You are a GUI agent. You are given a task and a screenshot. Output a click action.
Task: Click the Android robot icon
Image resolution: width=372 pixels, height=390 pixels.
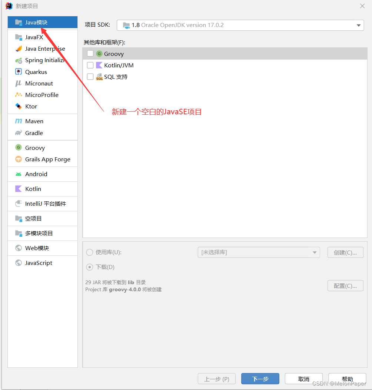click(x=19, y=174)
